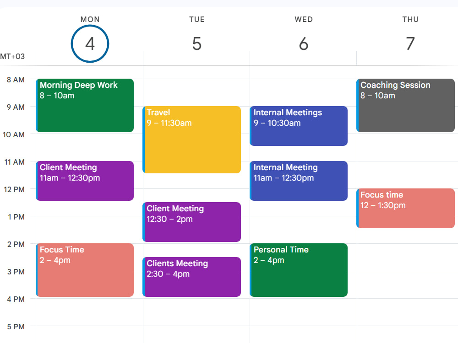Click the 9 AM time label
Screen dimensions: 458x343
[x=16, y=107]
